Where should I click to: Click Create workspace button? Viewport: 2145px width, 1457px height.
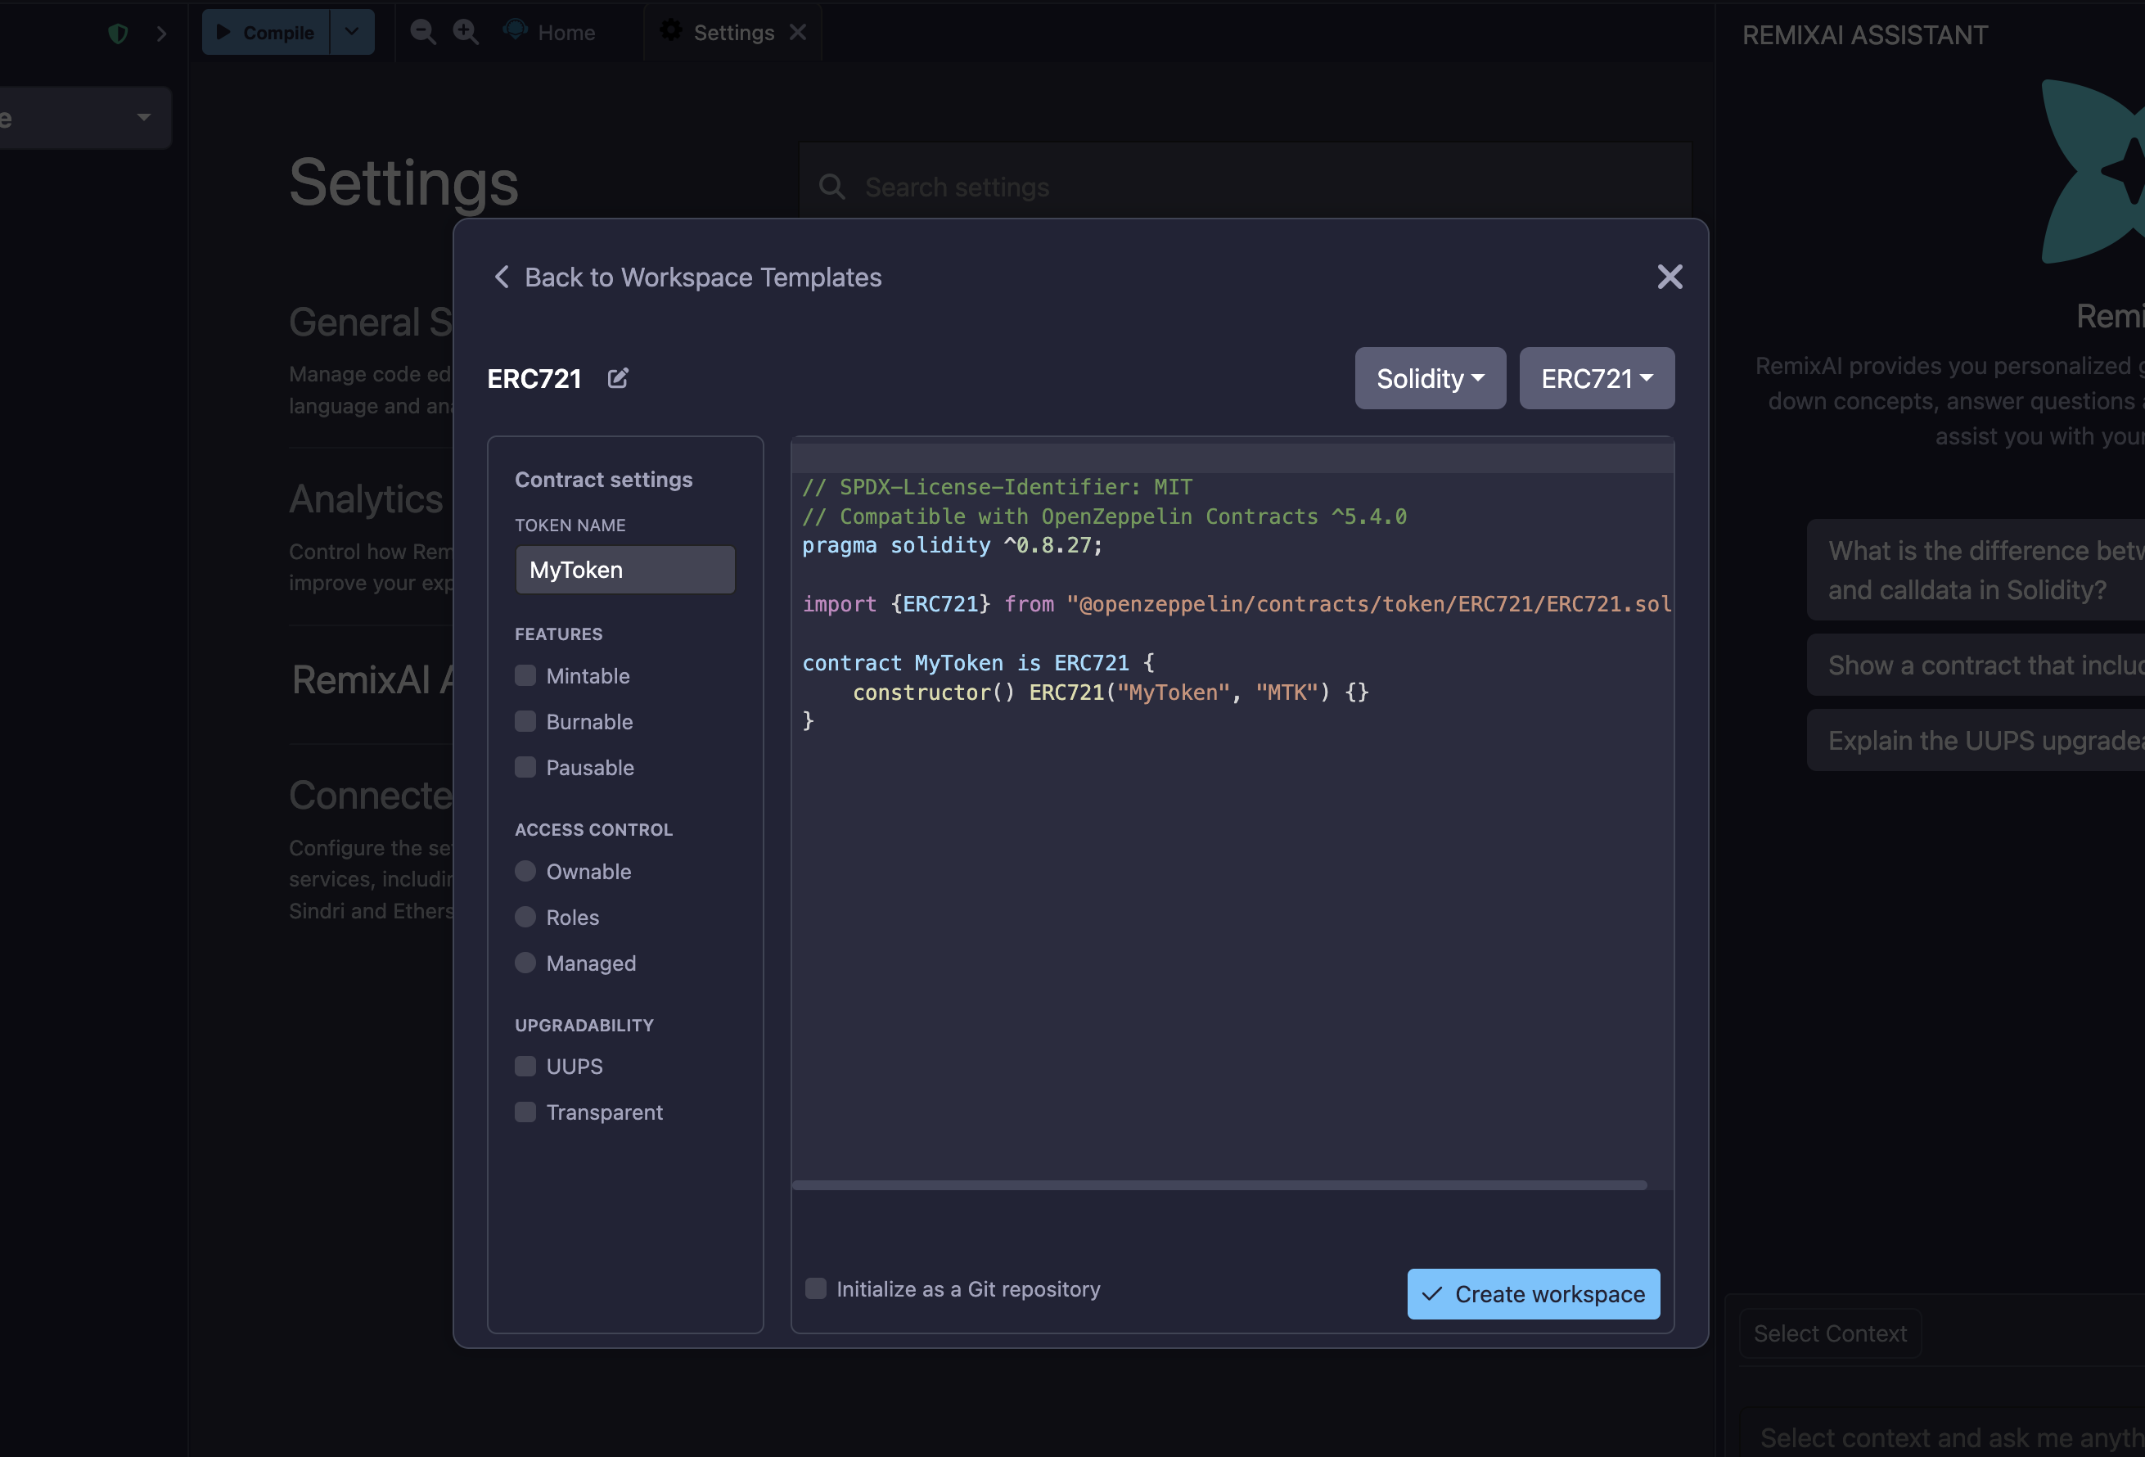point(1533,1294)
